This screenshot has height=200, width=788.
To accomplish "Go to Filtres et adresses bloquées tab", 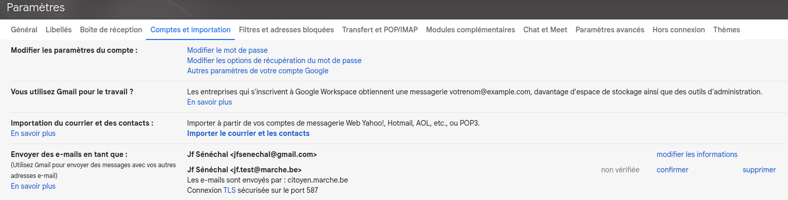I will point(286,30).
